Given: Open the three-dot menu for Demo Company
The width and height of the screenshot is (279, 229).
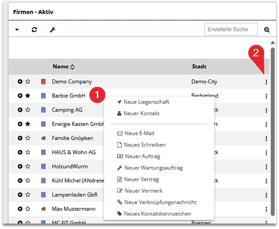Looking at the screenshot, I should 266,82.
